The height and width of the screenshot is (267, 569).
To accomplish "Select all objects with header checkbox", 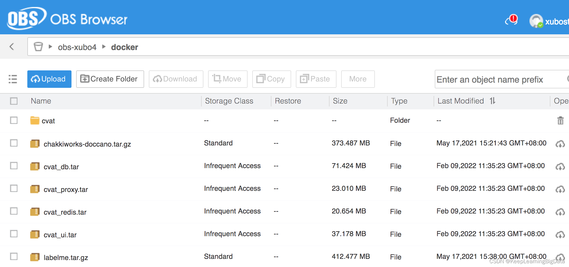I will (x=14, y=101).
